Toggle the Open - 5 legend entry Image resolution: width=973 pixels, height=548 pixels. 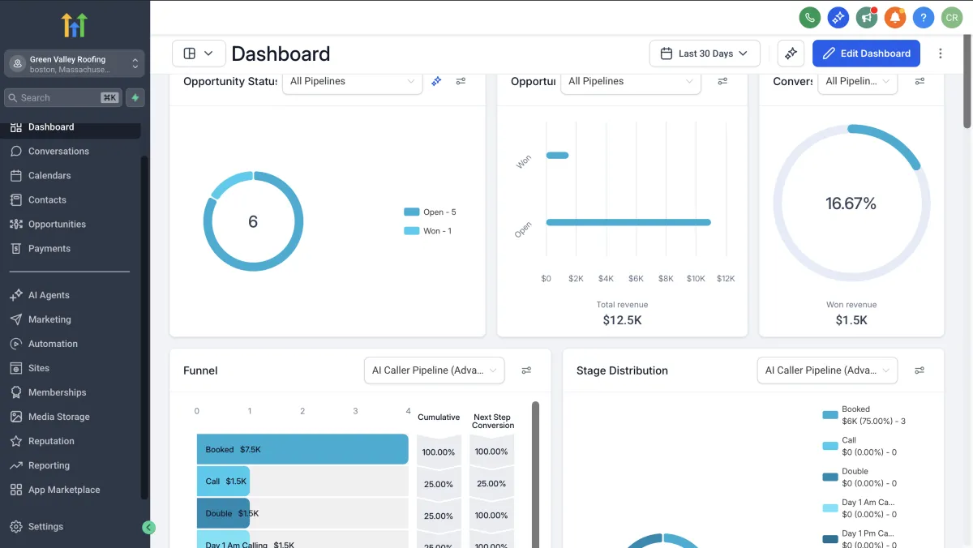click(x=431, y=212)
